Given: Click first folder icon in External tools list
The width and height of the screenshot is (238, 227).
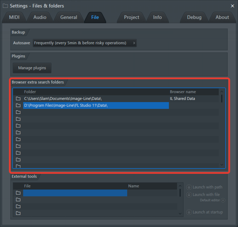Looking at the screenshot, I should (x=18, y=193).
